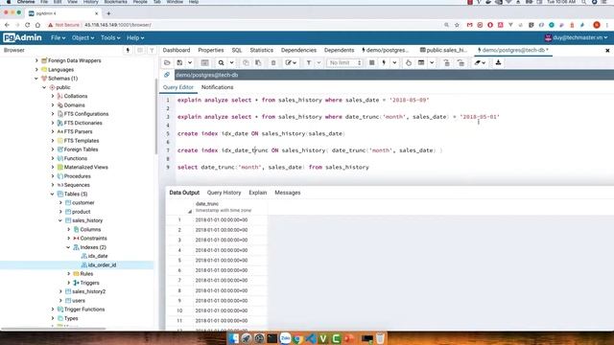Open the Explain results tab
Screen dimensions: 614x345
(x=258, y=193)
